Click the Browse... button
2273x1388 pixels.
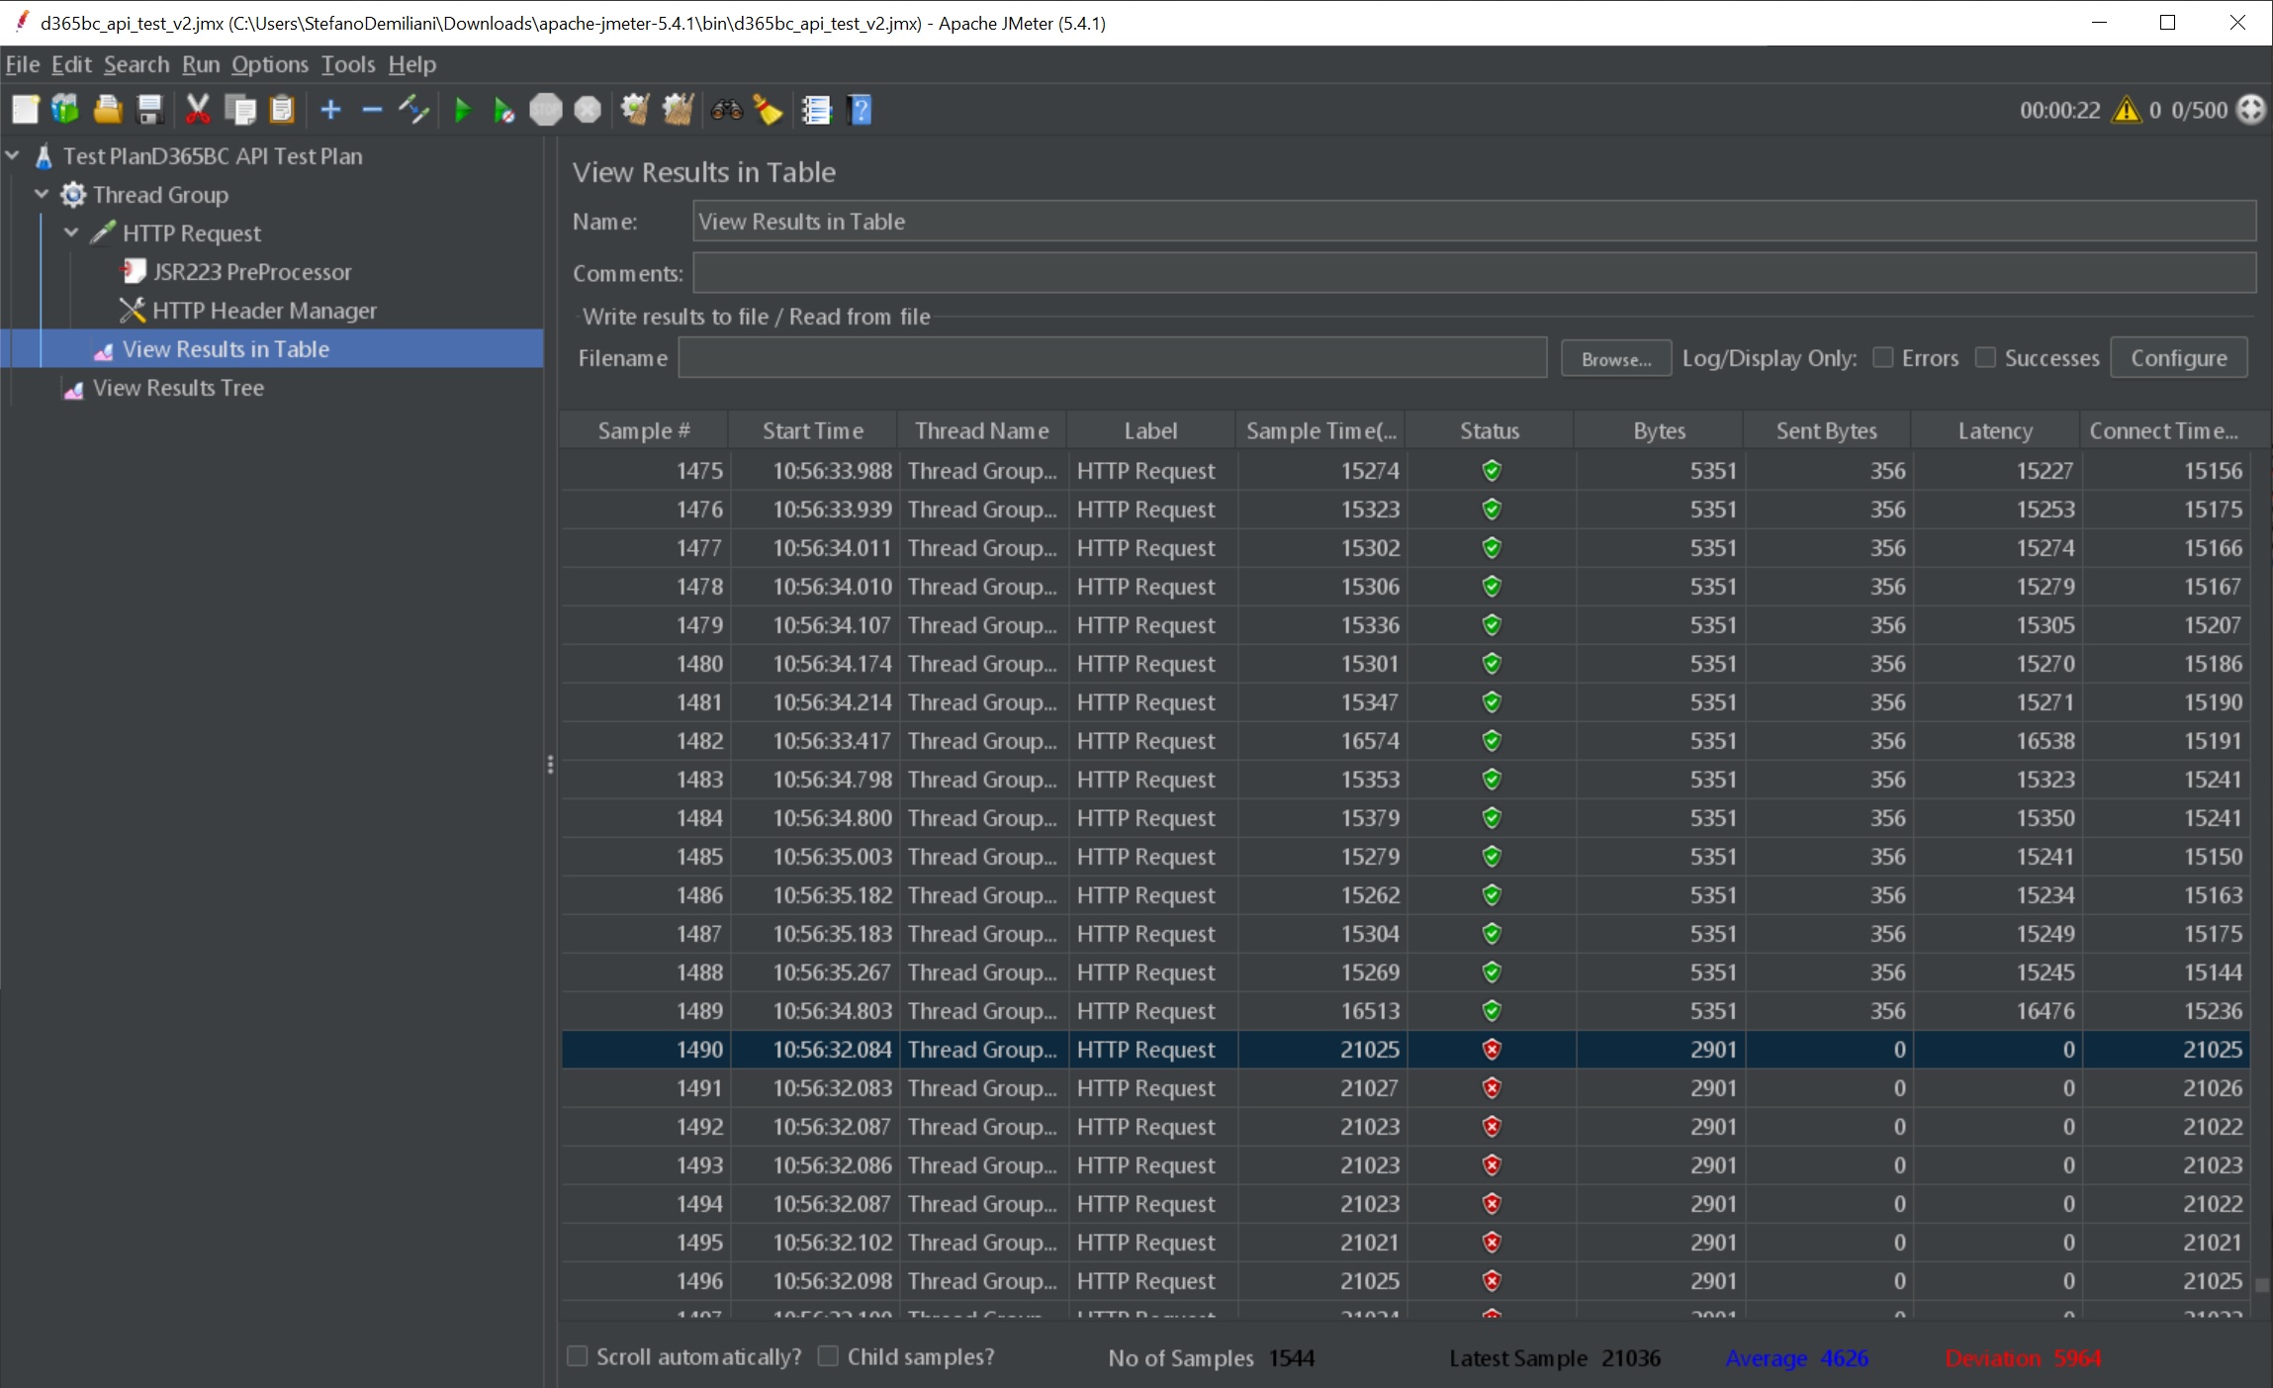click(1615, 358)
